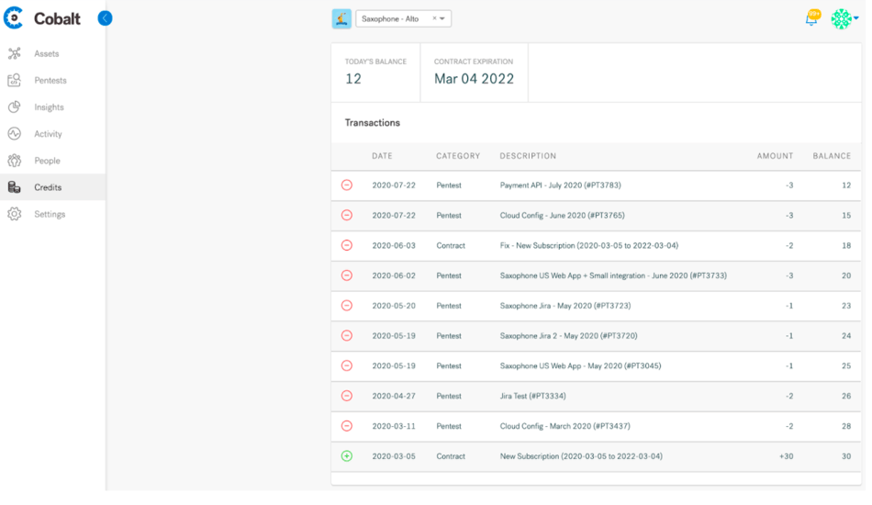Screen dimensions: 872x505
Task: Open the Saxophone - Alto dropdown arrow
Action: pyautogui.click(x=442, y=19)
